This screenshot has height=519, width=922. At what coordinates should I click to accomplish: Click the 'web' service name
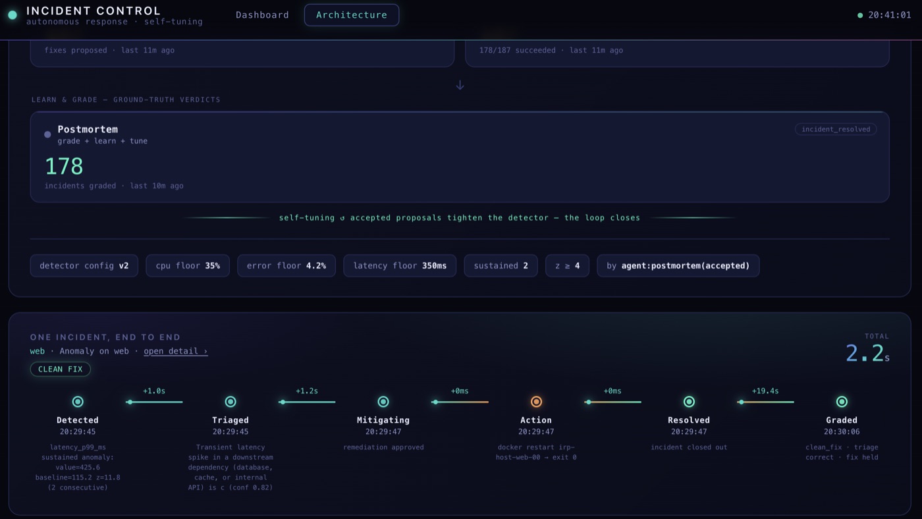pos(38,351)
